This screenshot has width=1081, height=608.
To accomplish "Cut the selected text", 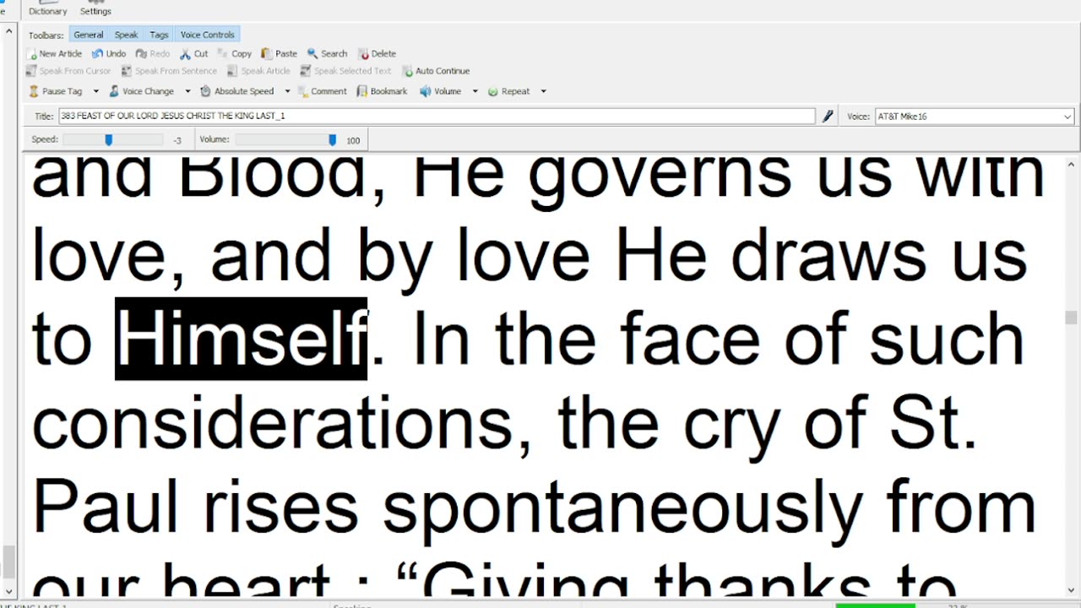I will pos(194,53).
